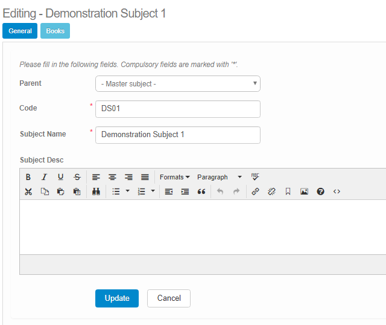Open find and replace binoculars tool
Viewport: 386px width, 325px height.
tap(95, 191)
